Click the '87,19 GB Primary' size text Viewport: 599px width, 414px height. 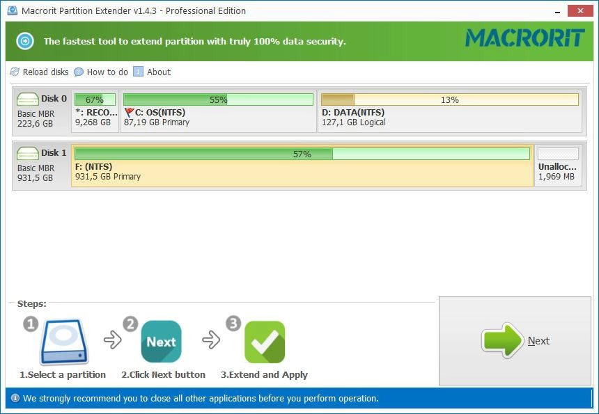pos(157,122)
